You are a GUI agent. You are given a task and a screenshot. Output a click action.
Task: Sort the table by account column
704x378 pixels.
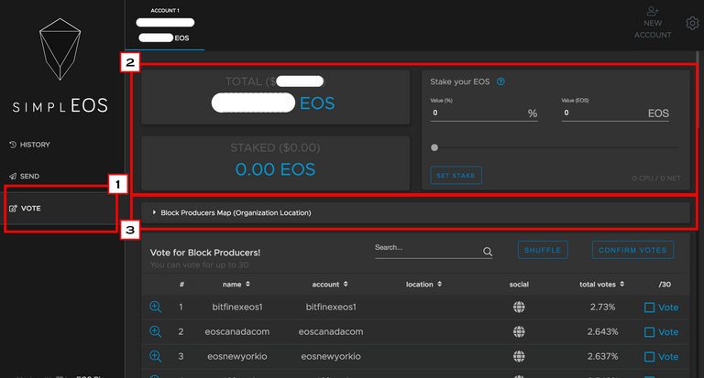click(x=330, y=285)
